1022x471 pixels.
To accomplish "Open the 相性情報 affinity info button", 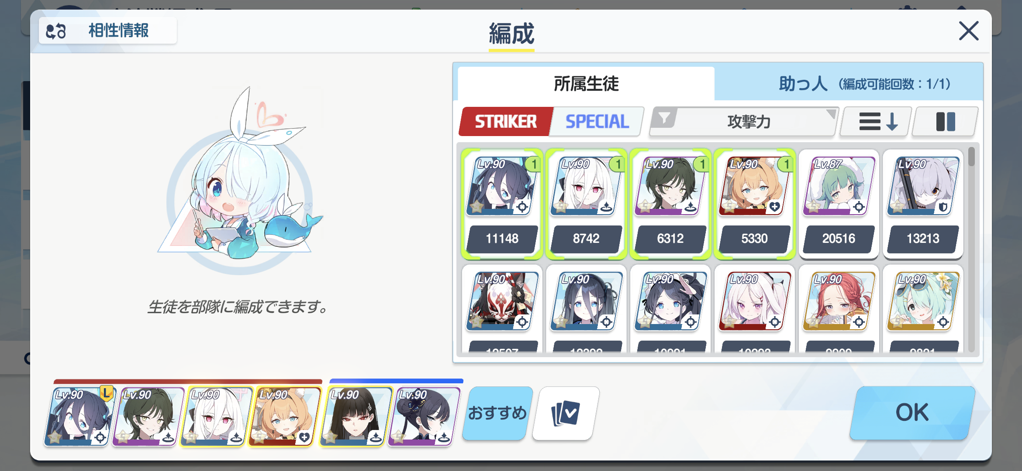I will click(107, 31).
